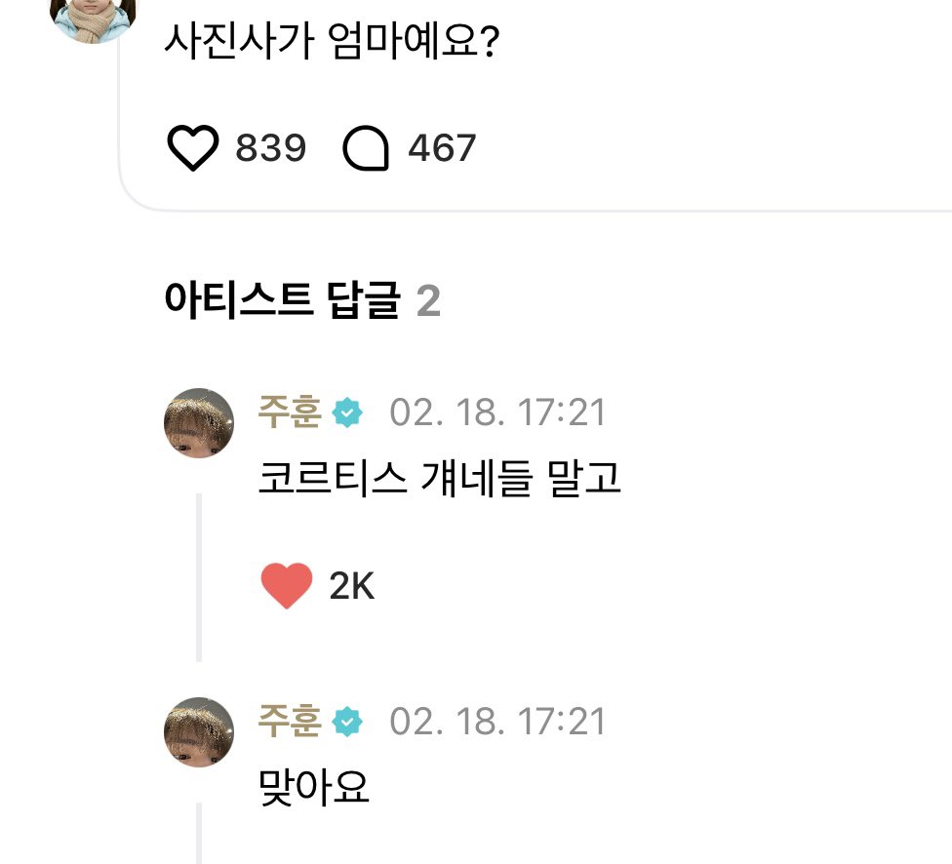Select the comment text 사진사가 엄마예요?
952x864 pixels.
click(x=333, y=42)
